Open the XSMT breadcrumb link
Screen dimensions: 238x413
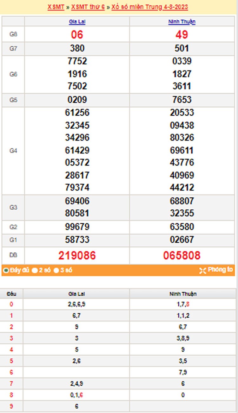click(56, 7)
